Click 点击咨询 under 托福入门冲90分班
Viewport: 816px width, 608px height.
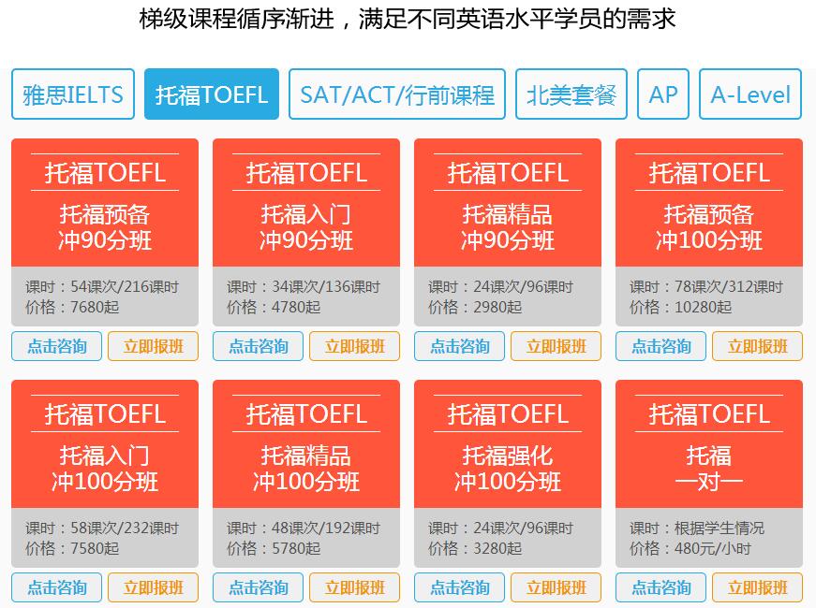pos(259,346)
